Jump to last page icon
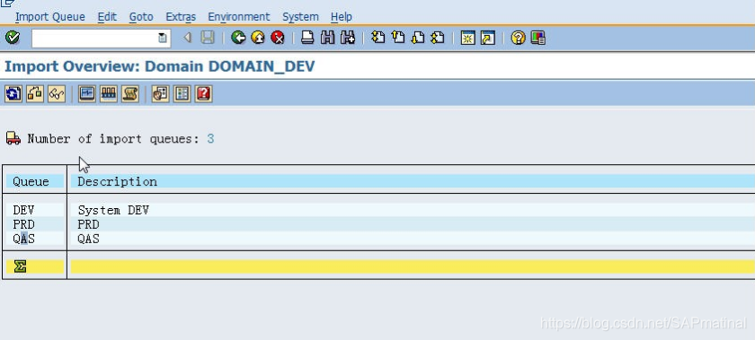The height and width of the screenshot is (340, 755). pos(438,38)
